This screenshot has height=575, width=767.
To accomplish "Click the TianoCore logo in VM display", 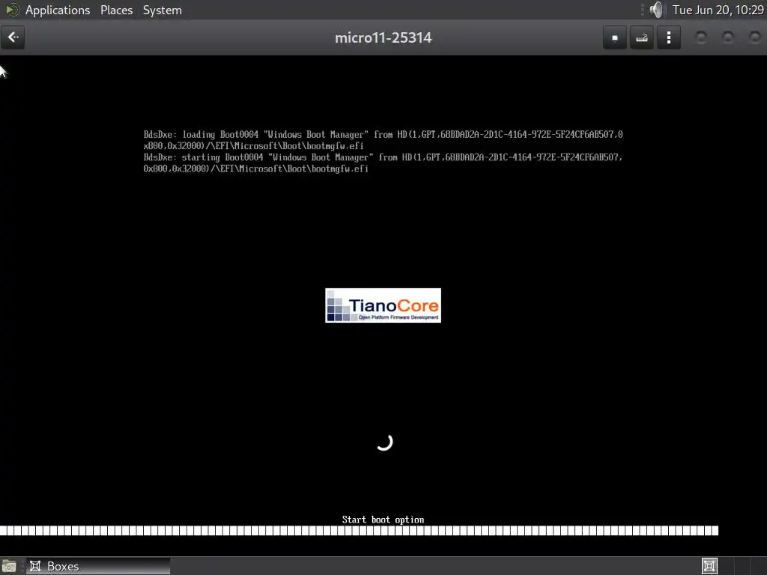I will (383, 305).
